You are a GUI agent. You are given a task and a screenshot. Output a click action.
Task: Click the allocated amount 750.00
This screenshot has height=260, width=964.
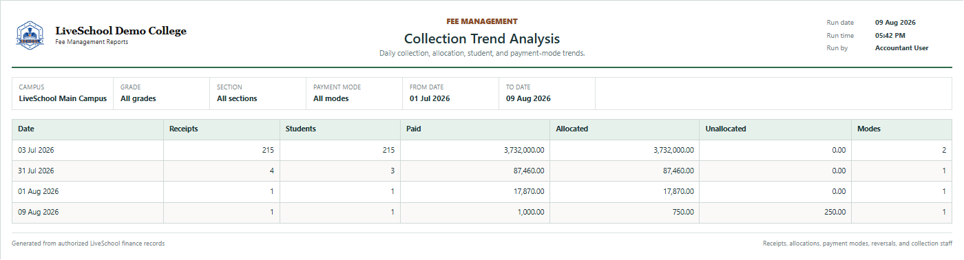point(682,212)
